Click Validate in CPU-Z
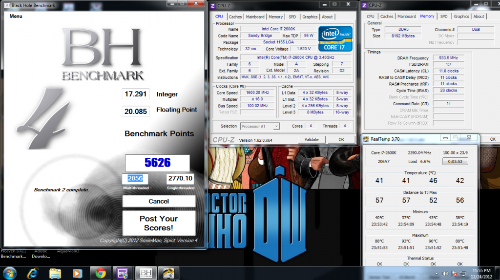 [x=312, y=139]
